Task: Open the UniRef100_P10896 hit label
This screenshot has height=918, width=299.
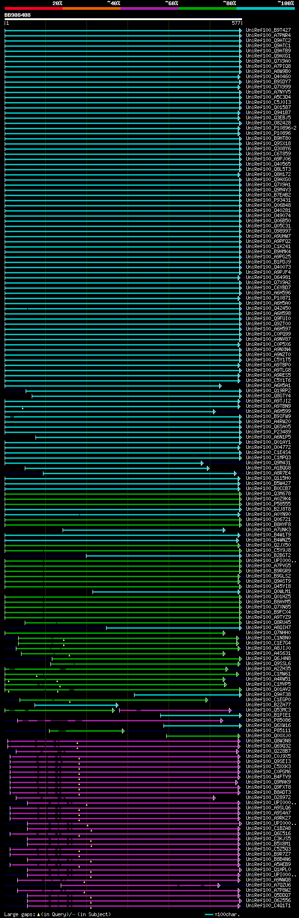Action: pos(268,133)
